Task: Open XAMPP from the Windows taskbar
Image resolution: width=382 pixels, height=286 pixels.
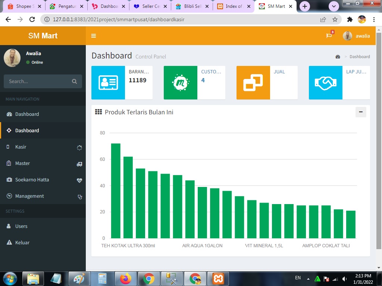Action: pos(218,278)
